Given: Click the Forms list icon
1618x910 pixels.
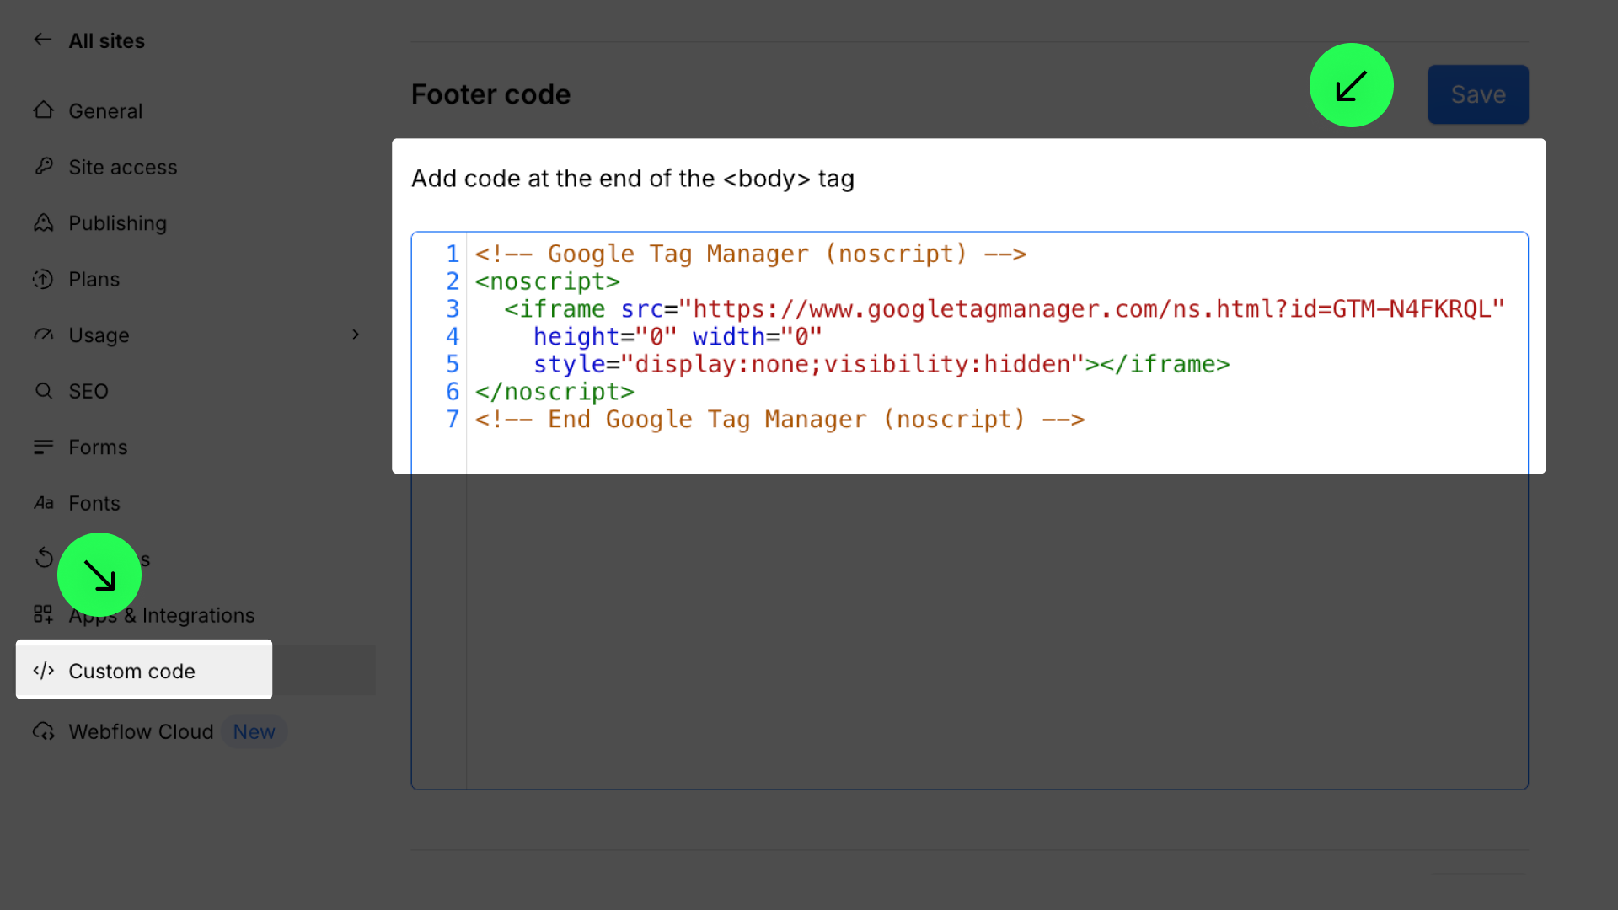Looking at the screenshot, I should [43, 447].
